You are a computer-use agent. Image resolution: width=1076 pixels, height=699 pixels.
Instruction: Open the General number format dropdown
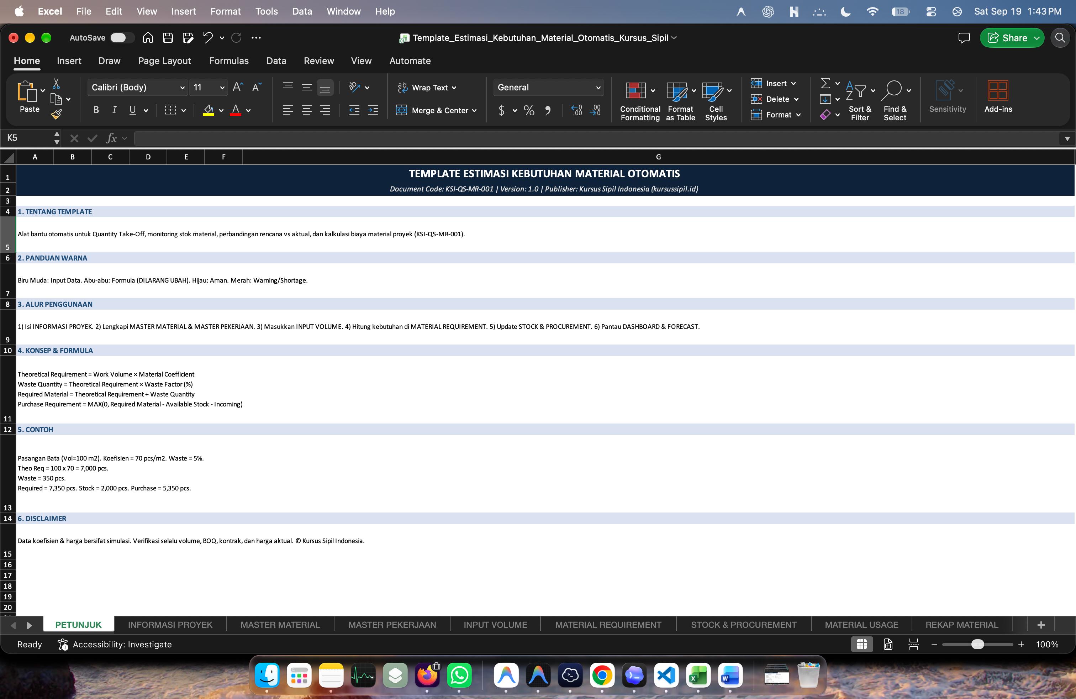(x=549, y=88)
